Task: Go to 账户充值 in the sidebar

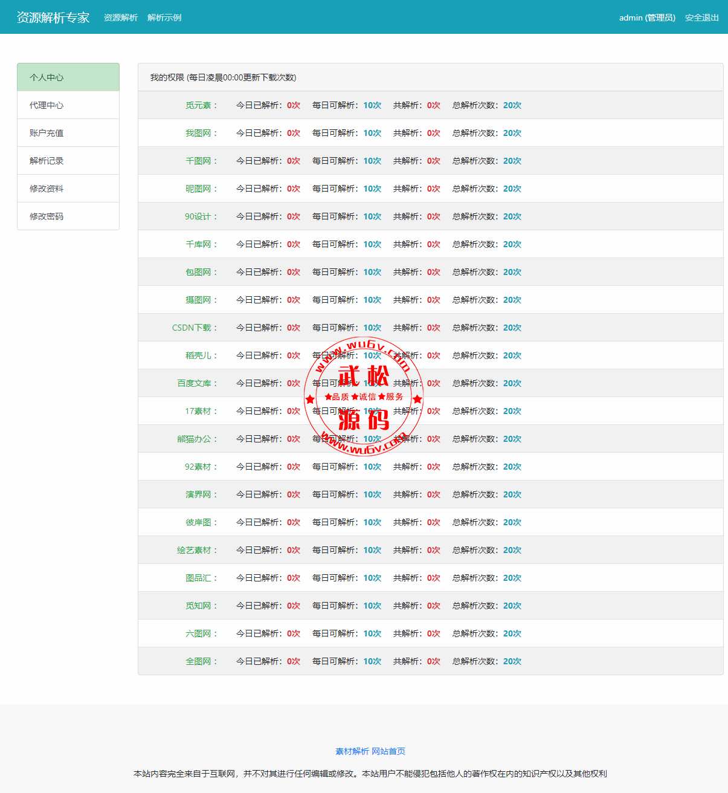Action: point(68,133)
